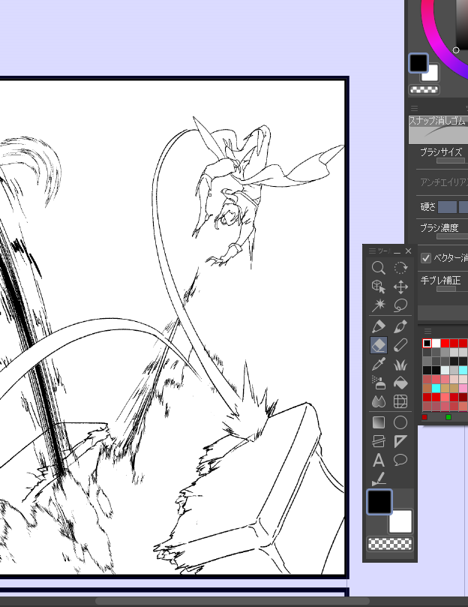Click the 硬さ label
This screenshot has width=468, height=607.
[x=427, y=207]
